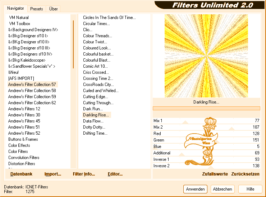Select the Navigator tab
266x197 pixels.
pyautogui.click(x=15, y=8)
